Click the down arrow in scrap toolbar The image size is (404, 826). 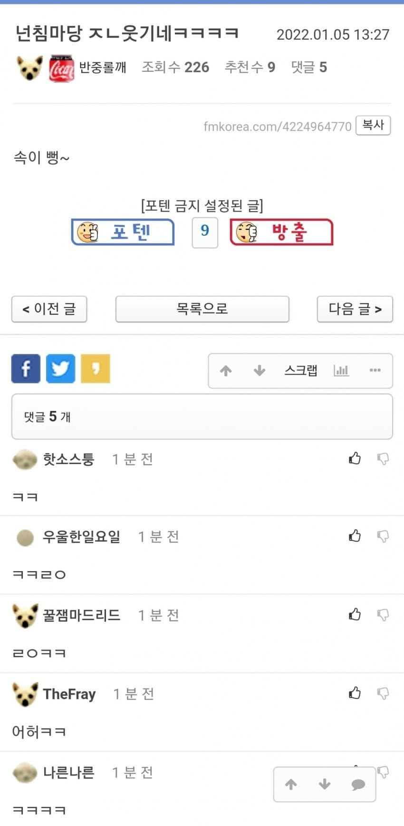pos(259,370)
